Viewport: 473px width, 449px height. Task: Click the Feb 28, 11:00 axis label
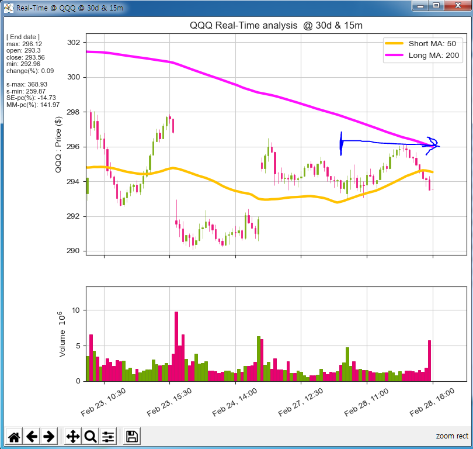click(366, 402)
